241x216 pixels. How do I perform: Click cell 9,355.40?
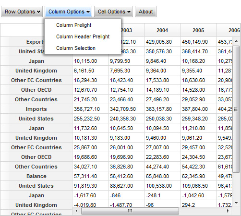coord(198,71)
